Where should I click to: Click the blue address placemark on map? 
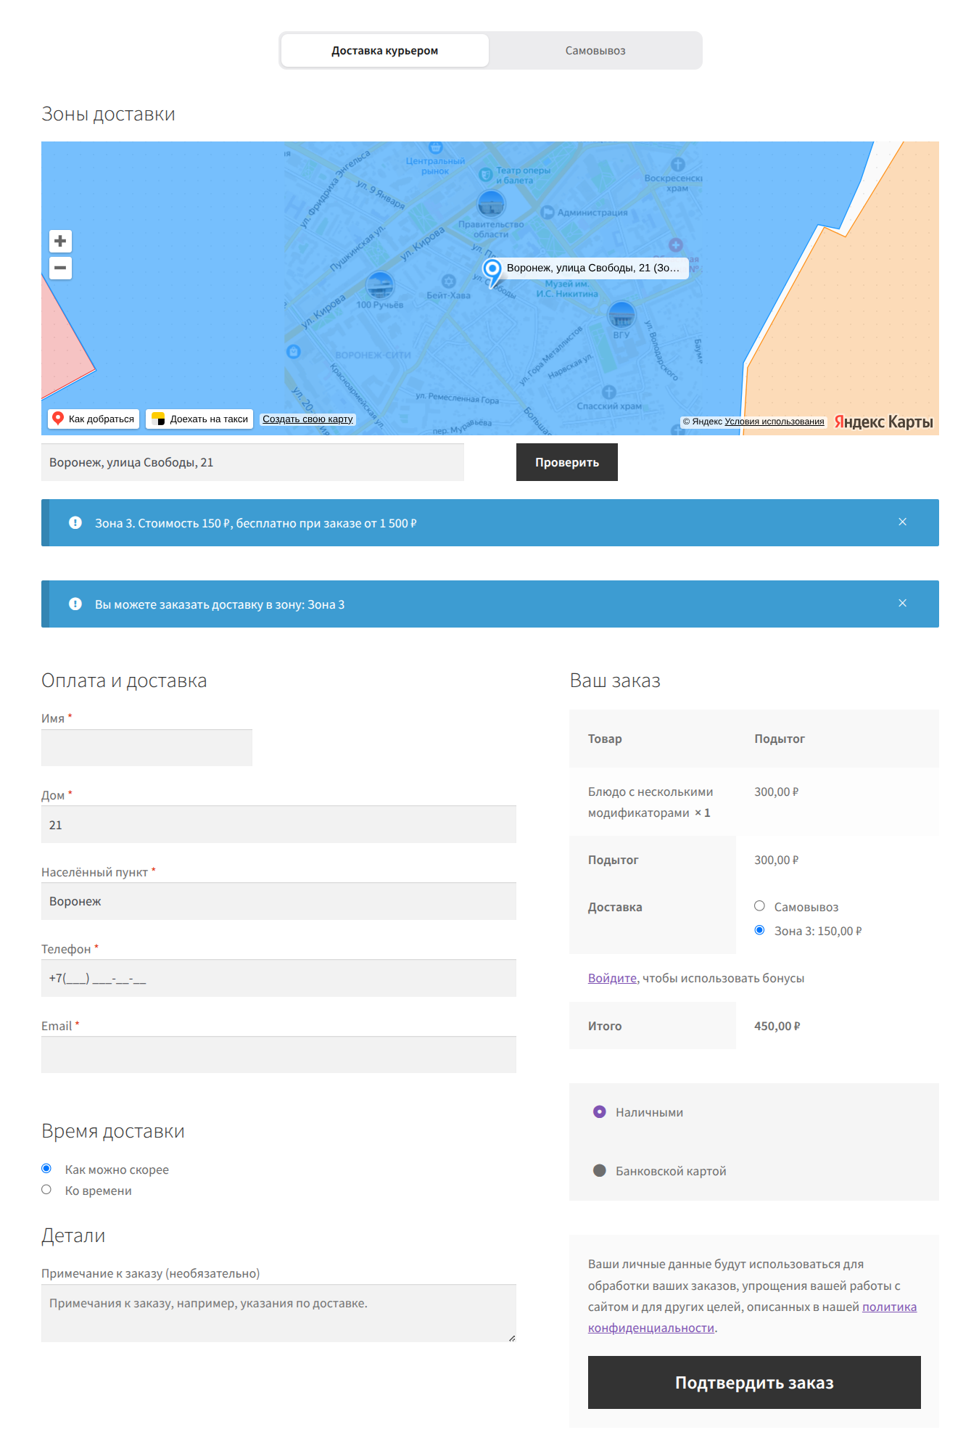(492, 272)
